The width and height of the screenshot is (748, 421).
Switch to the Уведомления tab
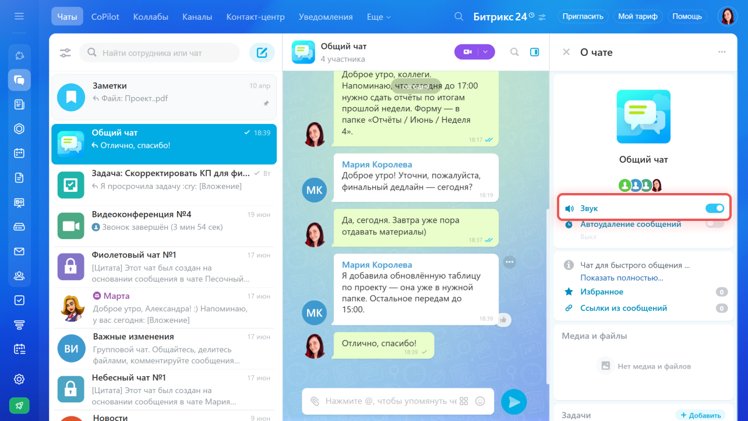coord(326,17)
